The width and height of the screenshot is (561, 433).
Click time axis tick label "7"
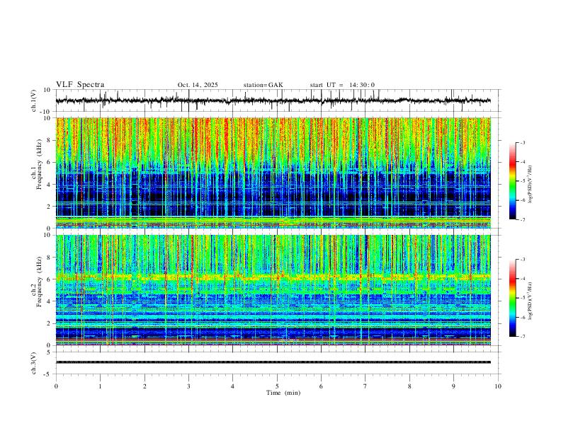365,386
